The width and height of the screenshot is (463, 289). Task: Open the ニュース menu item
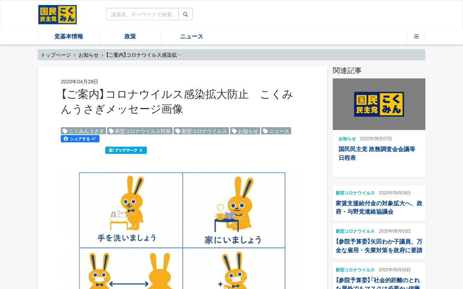(x=192, y=36)
